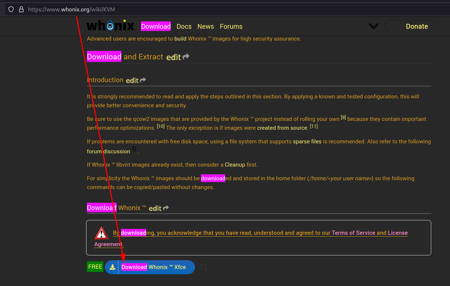
Task: Click footnote reference [9]
Action: [343, 118]
